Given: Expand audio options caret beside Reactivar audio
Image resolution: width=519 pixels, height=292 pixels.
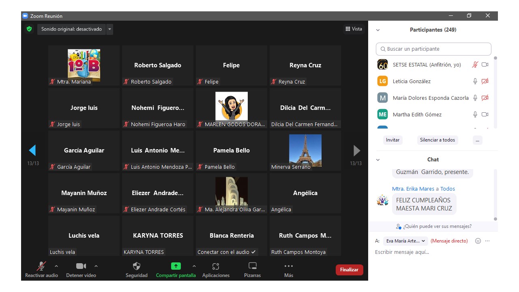Looking at the screenshot, I should coord(56,266).
